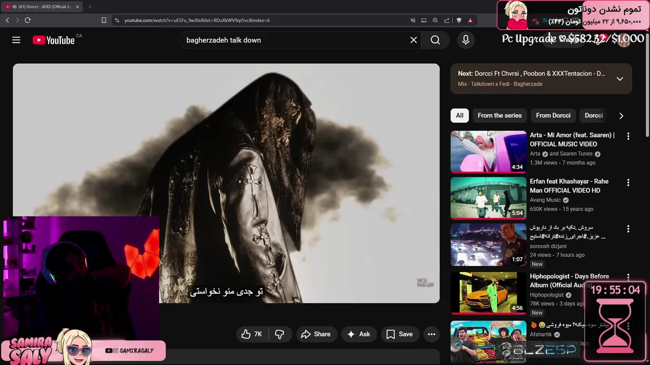The image size is (650, 365).
Task: View site information icon in address bar
Action: (117, 20)
